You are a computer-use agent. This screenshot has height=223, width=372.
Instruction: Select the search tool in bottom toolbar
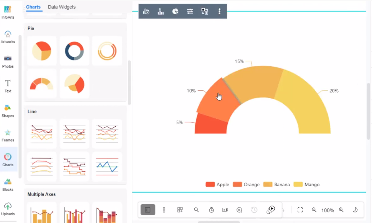[x=196, y=210]
